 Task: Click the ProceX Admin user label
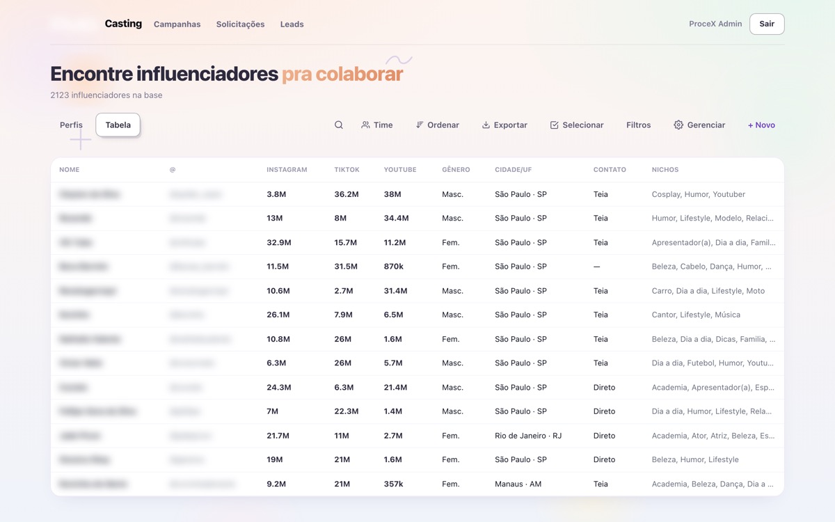[715, 24]
